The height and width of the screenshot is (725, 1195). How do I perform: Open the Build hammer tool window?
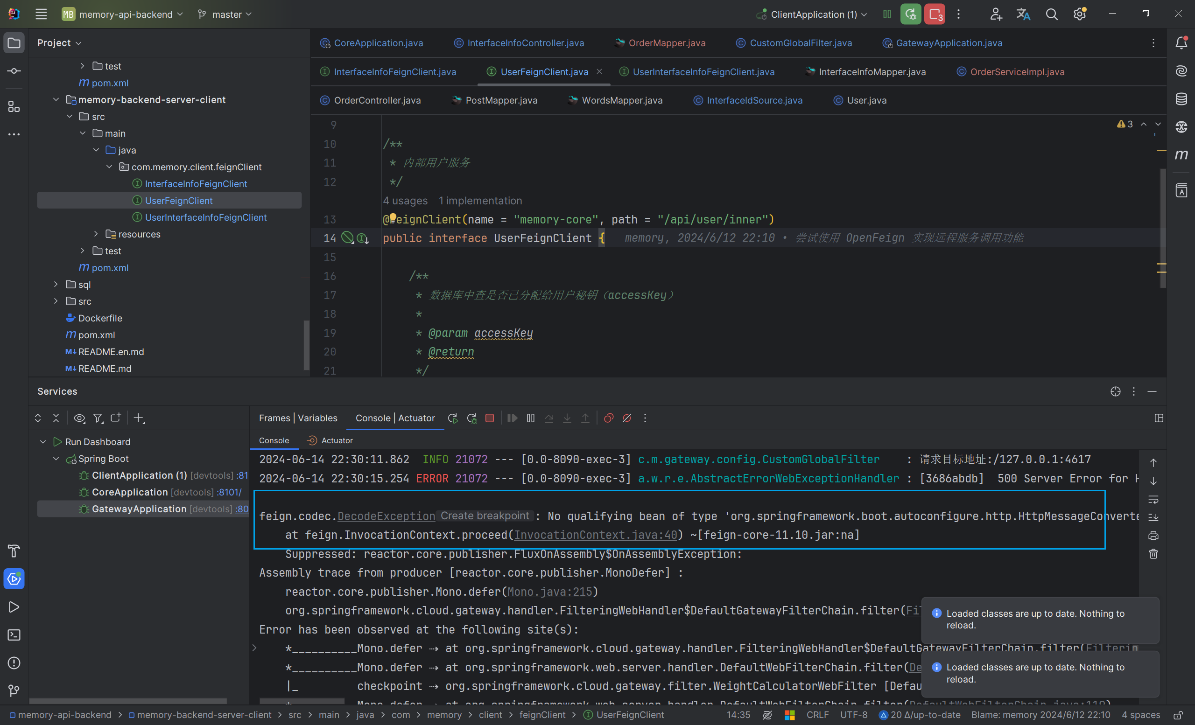coord(14,551)
